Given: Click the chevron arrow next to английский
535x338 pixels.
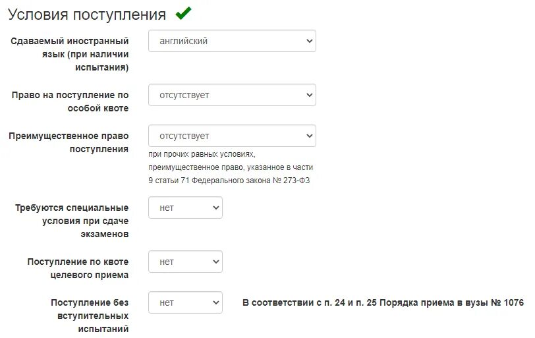Looking at the screenshot, I should (x=310, y=41).
